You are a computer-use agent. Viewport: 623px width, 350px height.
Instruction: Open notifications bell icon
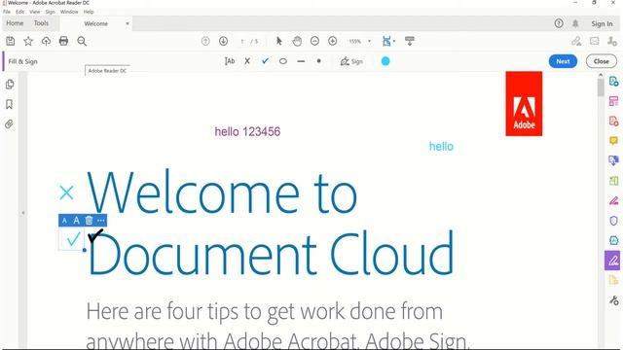[575, 23]
